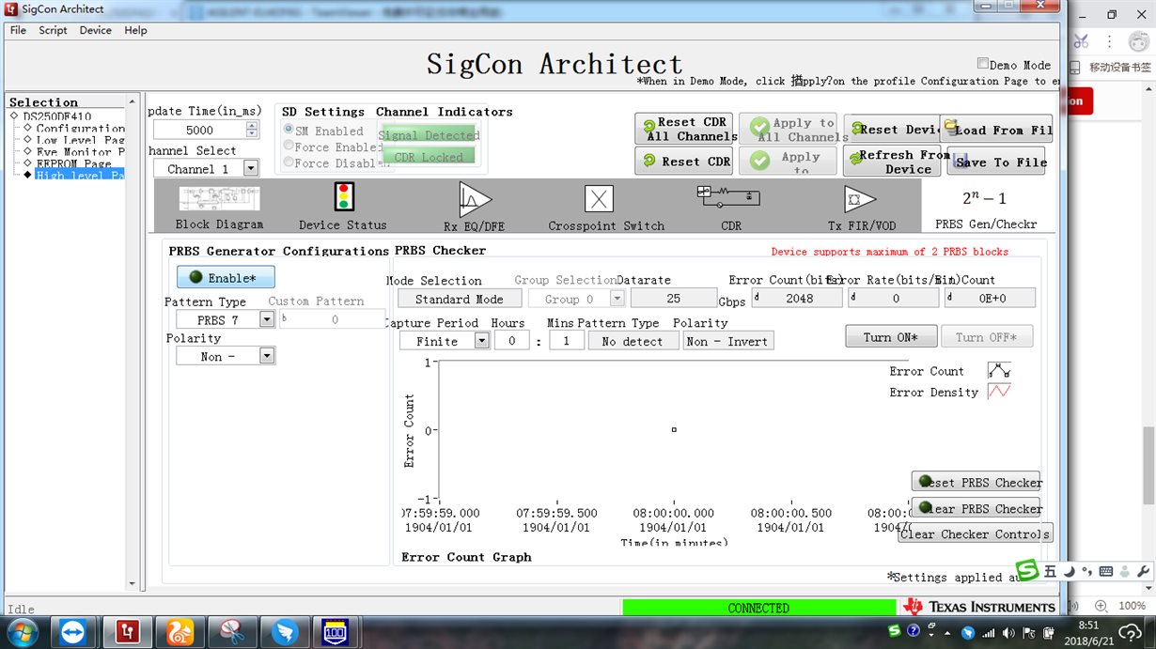Click the zoom-in magnifier near 100%
1156x649 pixels.
tap(1099, 606)
